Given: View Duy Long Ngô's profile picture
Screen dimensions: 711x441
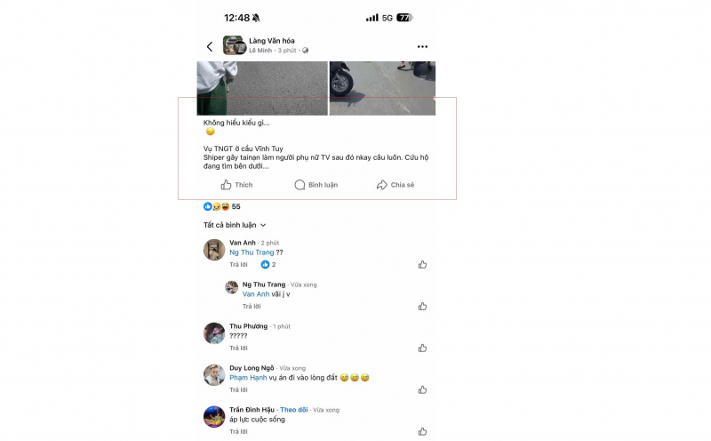Looking at the screenshot, I should coord(214,374).
